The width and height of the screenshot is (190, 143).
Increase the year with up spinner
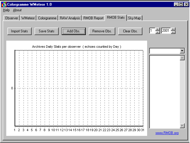click(x=173, y=29)
